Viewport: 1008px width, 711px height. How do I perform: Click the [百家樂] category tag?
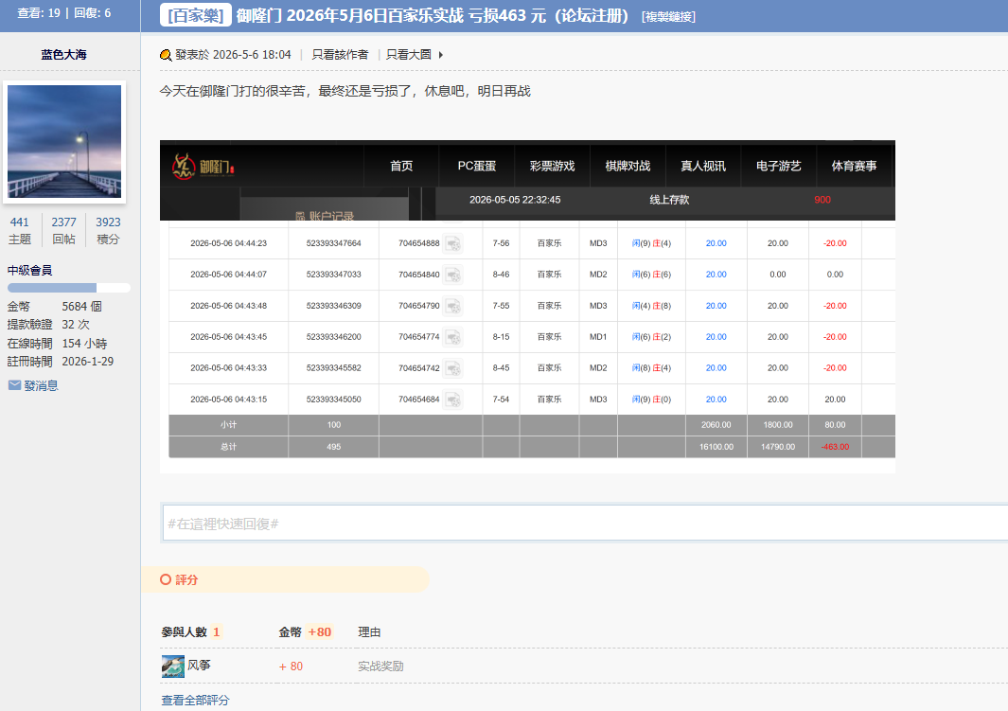195,16
